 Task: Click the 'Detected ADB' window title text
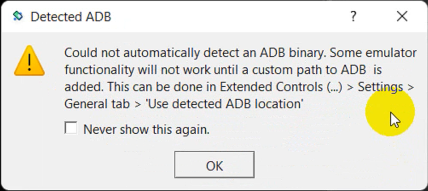71,17
